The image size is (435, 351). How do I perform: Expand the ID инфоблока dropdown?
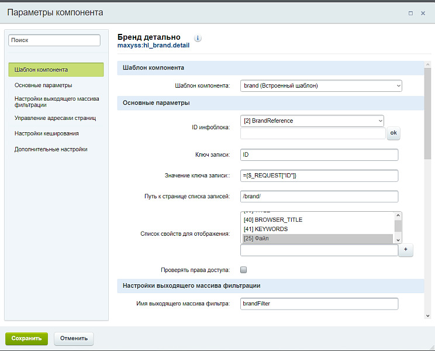pos(312,121)
